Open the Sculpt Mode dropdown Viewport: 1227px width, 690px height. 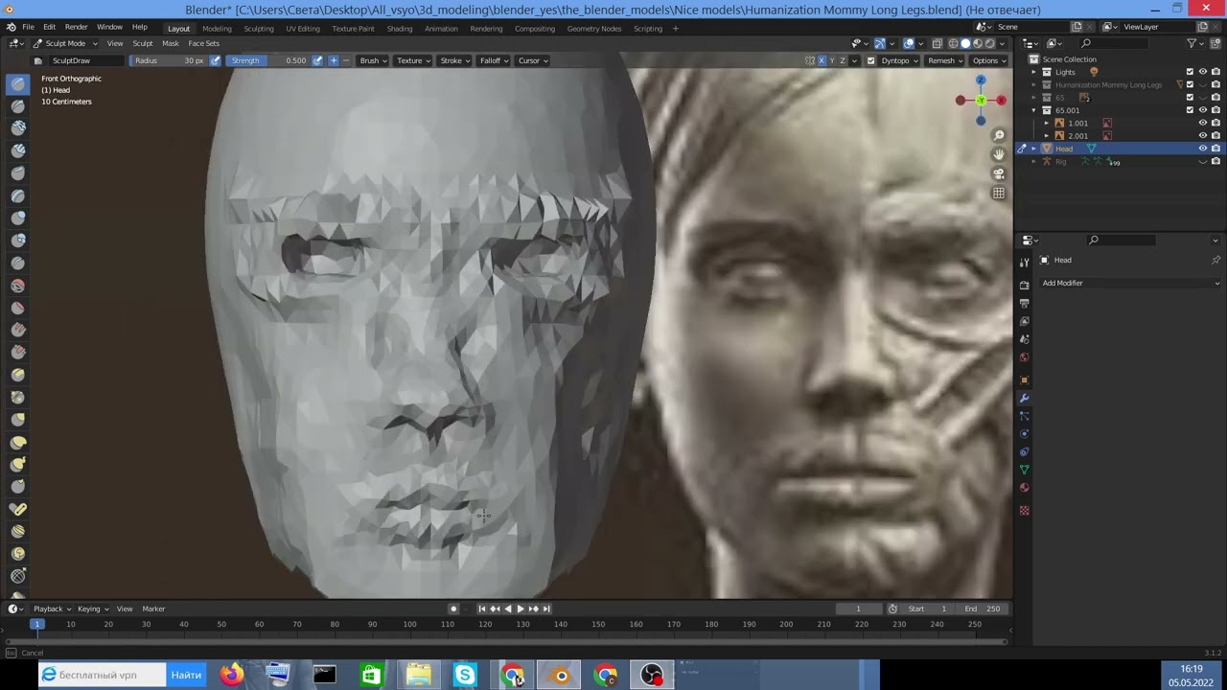[x=65, y=43]
